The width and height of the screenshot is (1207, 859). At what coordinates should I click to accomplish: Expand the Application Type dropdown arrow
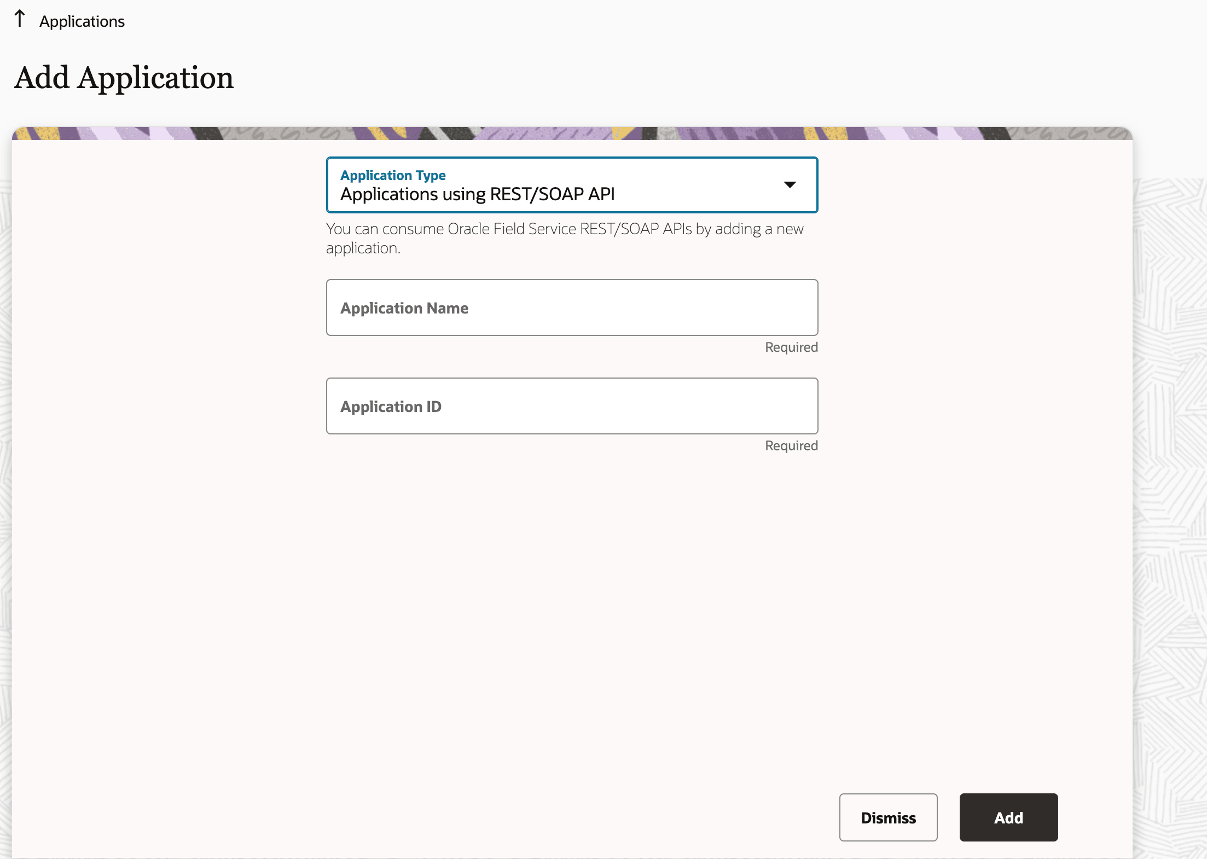pyautogui.click(x=790, y=185)
